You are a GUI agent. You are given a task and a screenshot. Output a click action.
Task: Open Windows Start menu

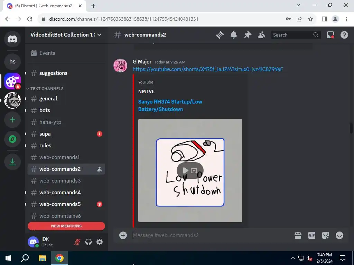pos(8,258)
